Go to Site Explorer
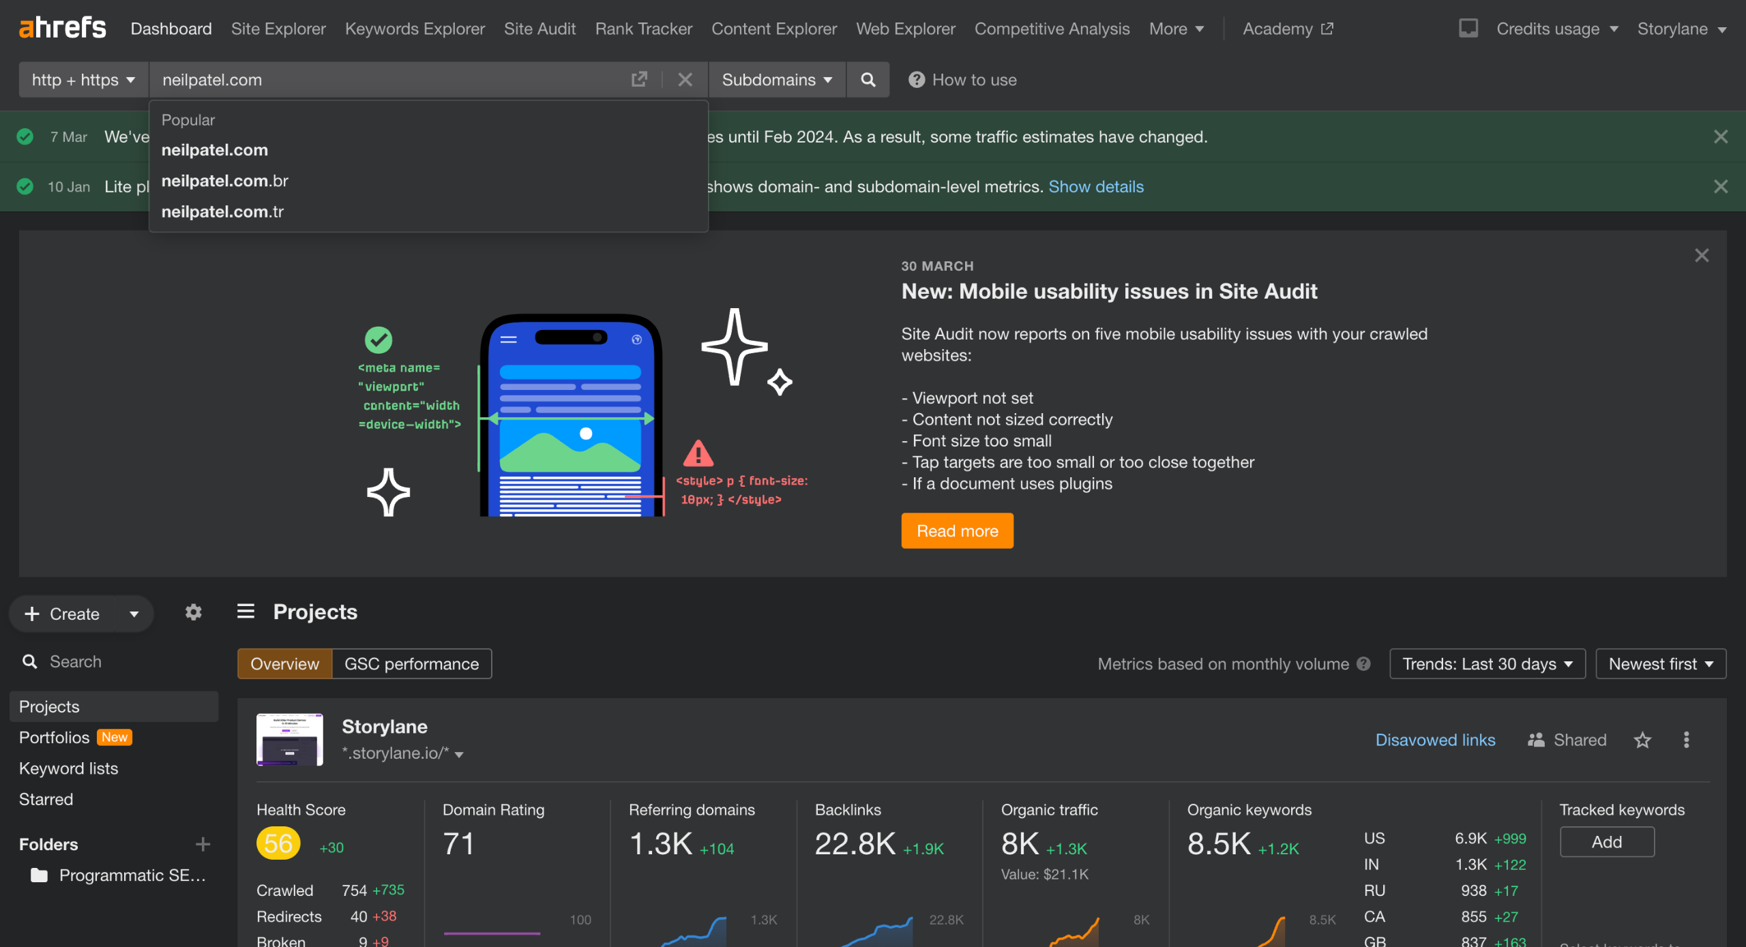Image resolution: width=1746 pixels, height=947 pixels. (x=278, y=29)
